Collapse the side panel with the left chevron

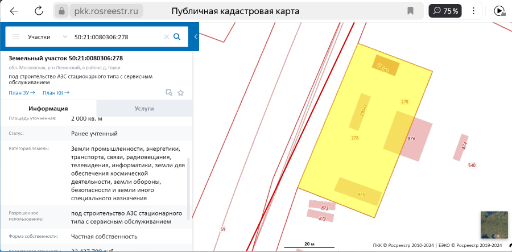coord(196,37)
